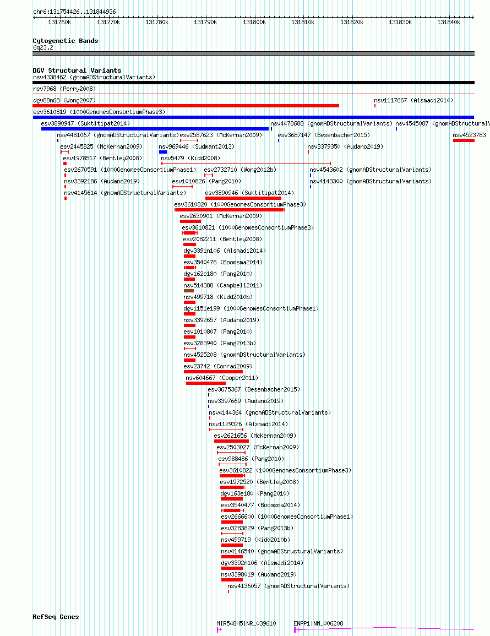The image size is (490, 636).
Task: Select nsv5479 (Kidd2008) label
Action: pos(190,158)
